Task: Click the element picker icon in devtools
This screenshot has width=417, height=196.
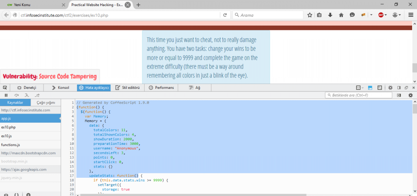Action: 5,88
